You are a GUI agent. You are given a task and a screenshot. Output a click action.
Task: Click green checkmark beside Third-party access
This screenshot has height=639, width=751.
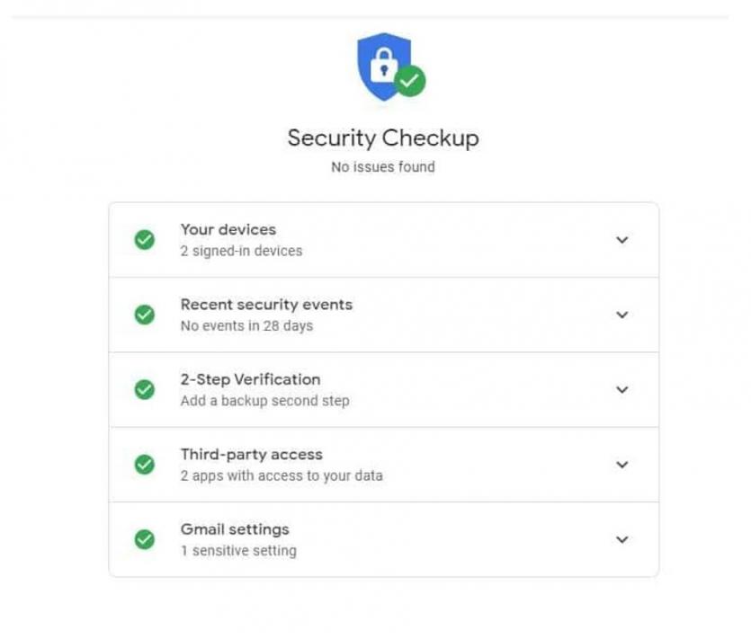(x=144, y=465)
